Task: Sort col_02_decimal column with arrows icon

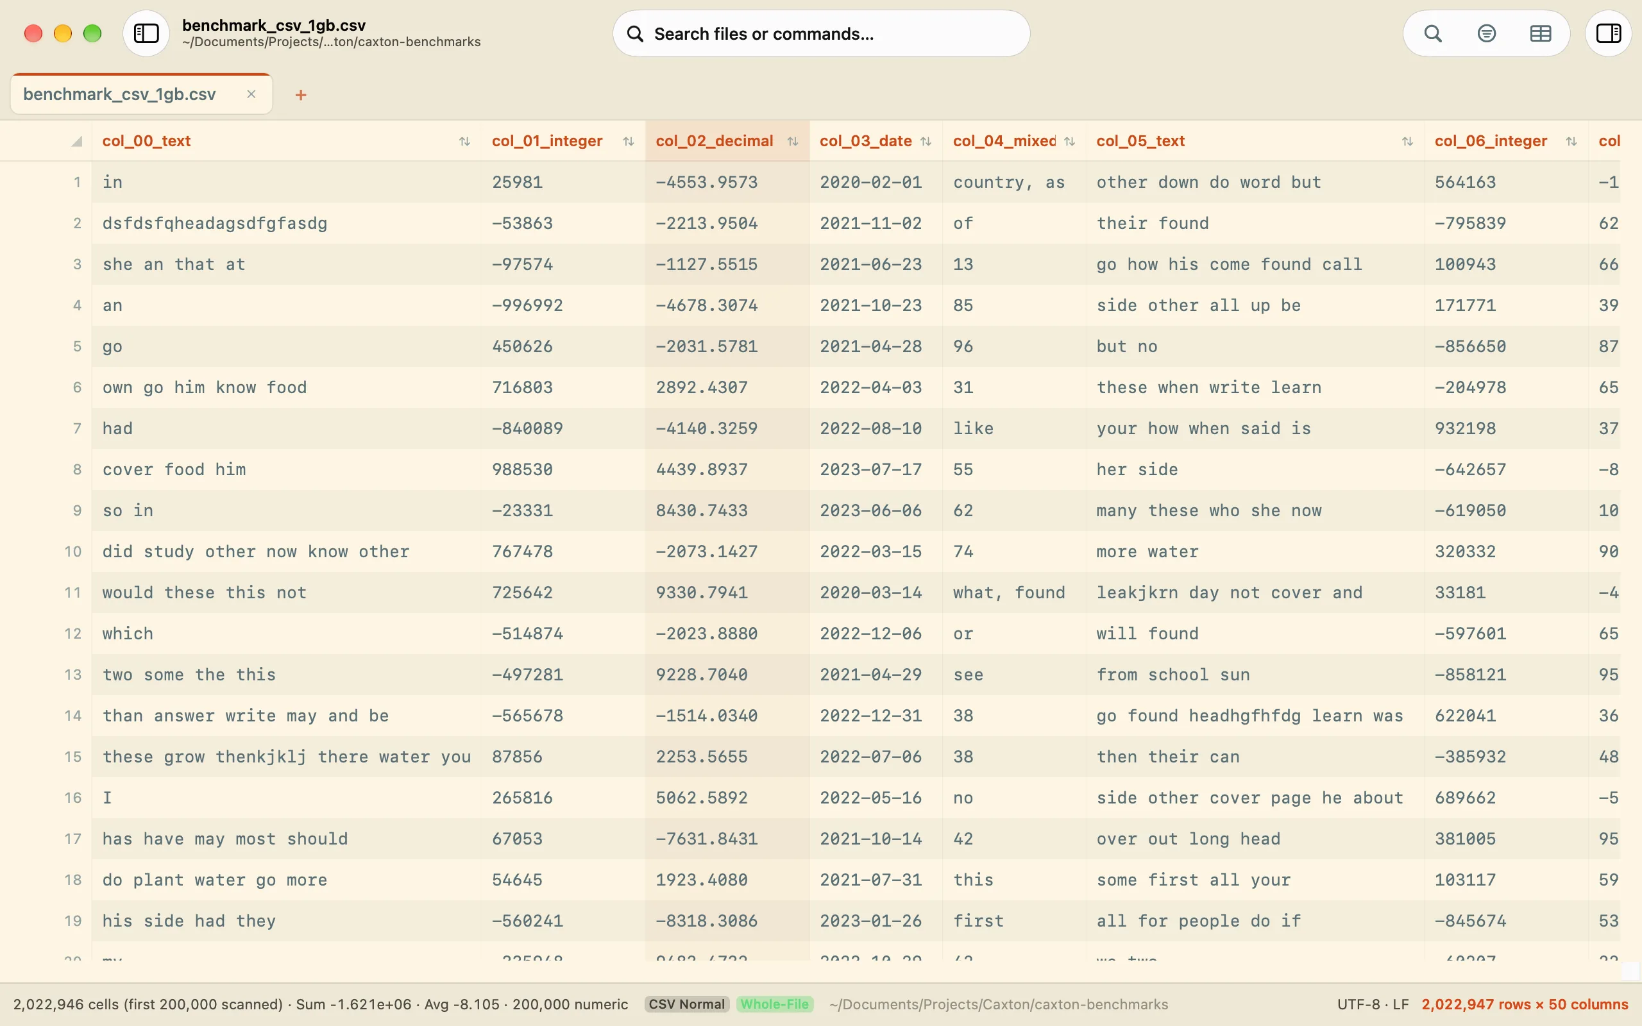Action: point(793,141)
